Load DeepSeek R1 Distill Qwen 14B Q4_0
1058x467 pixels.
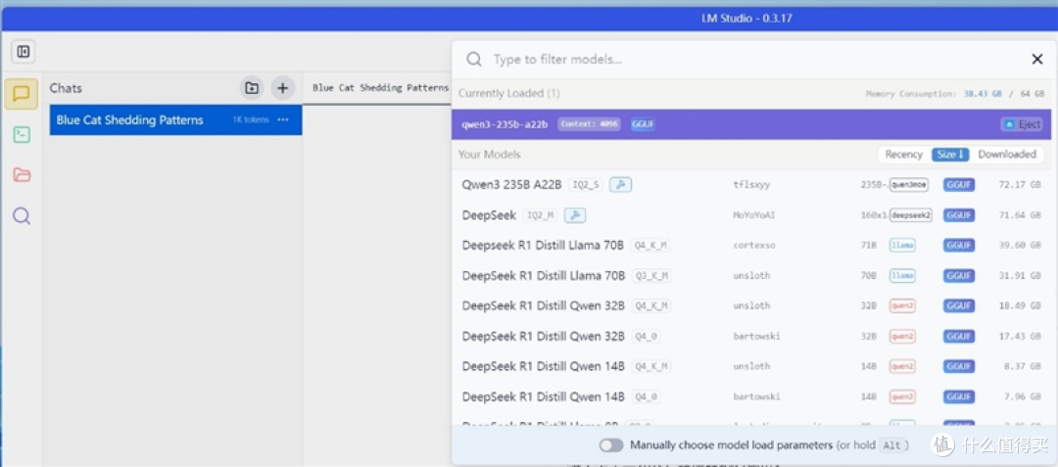pyautogui.click(x=751, y=397)
